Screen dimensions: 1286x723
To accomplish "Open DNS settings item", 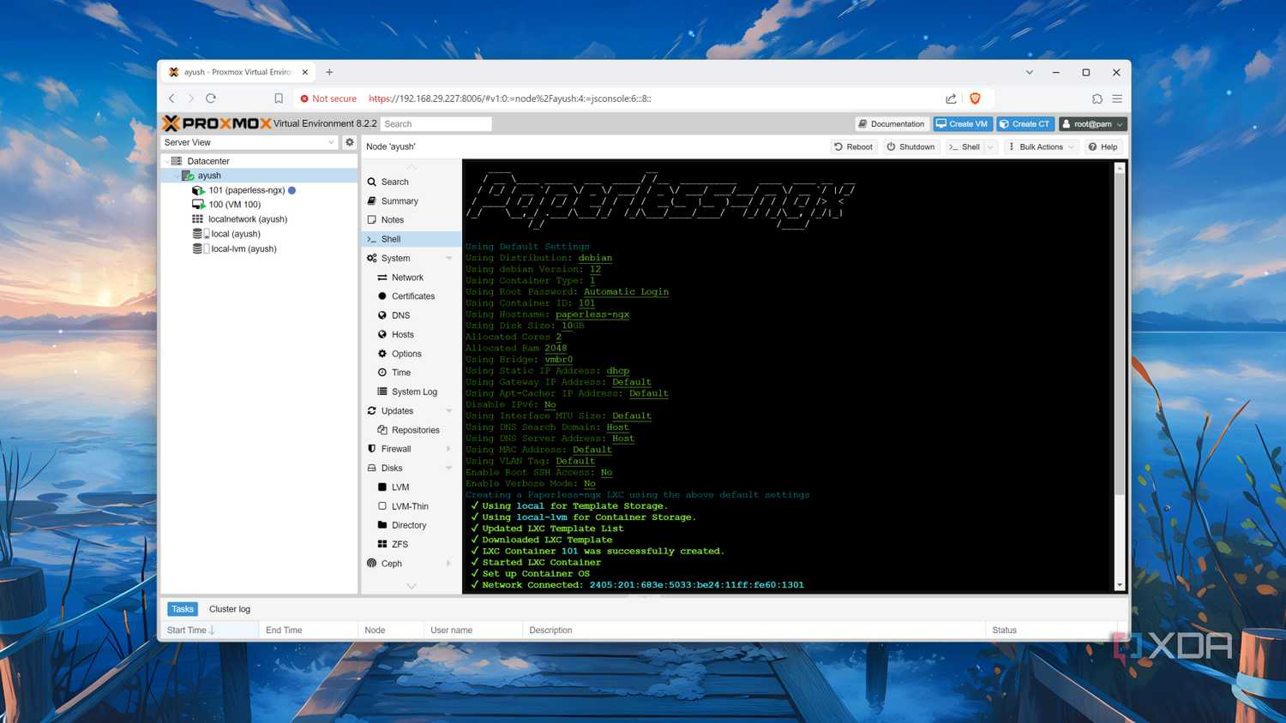I will [412, 315].
